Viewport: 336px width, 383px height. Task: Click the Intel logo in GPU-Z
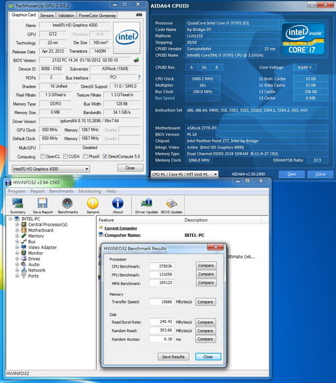point(126,38)
